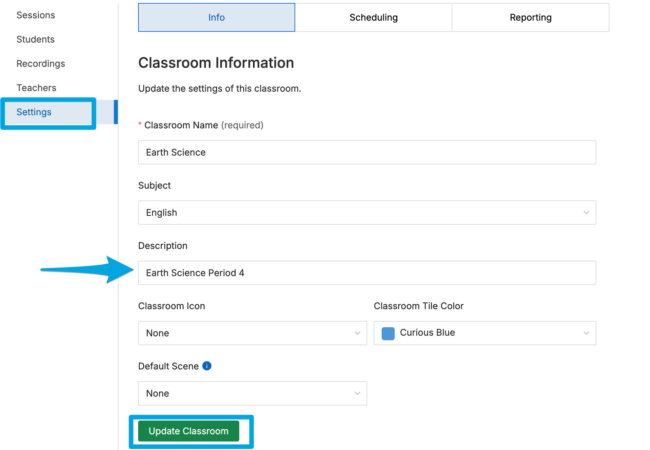Viewport: 650px width, 450px height.
Task: Expand the Default Scene dropdown
Action: [x=252, y=393]
